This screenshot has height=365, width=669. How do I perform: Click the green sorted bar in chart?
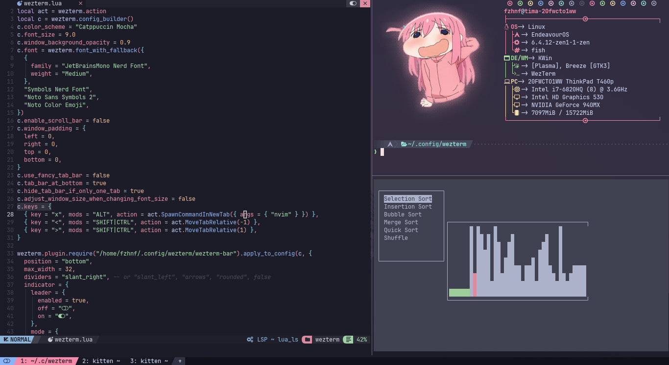point(459,293)
